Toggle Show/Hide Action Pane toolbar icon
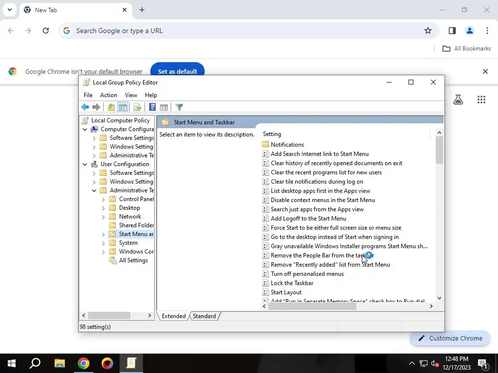This screenshot has height=373, width=498. point(164,107)
